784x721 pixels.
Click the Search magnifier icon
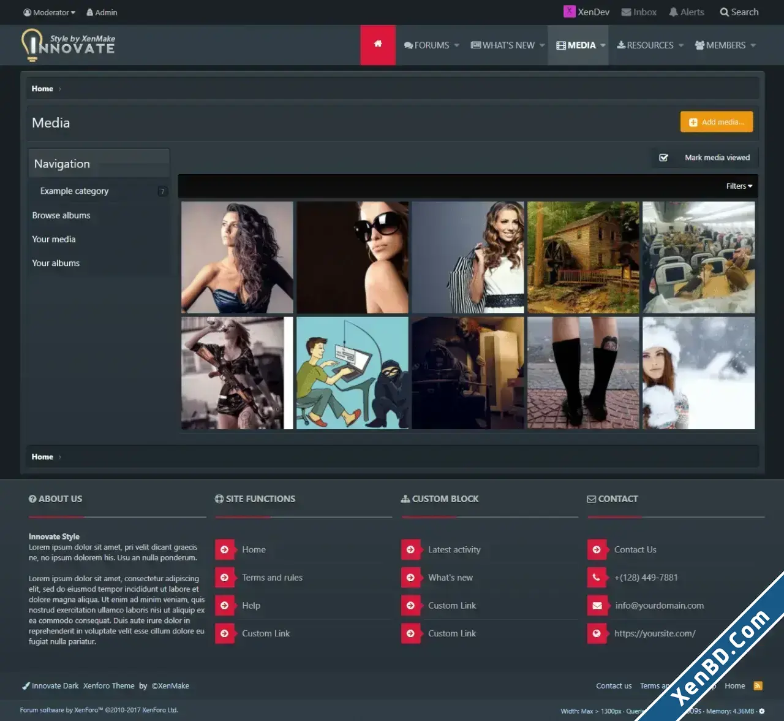[724, 12]
